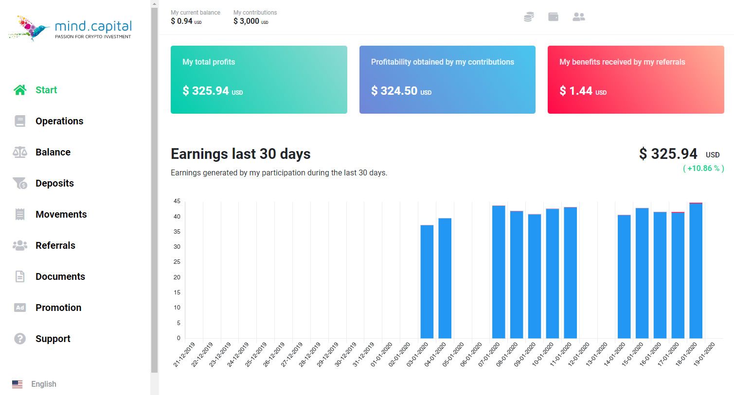
Task: Click the bar for 04-01-2020
Action: point(445,278)
